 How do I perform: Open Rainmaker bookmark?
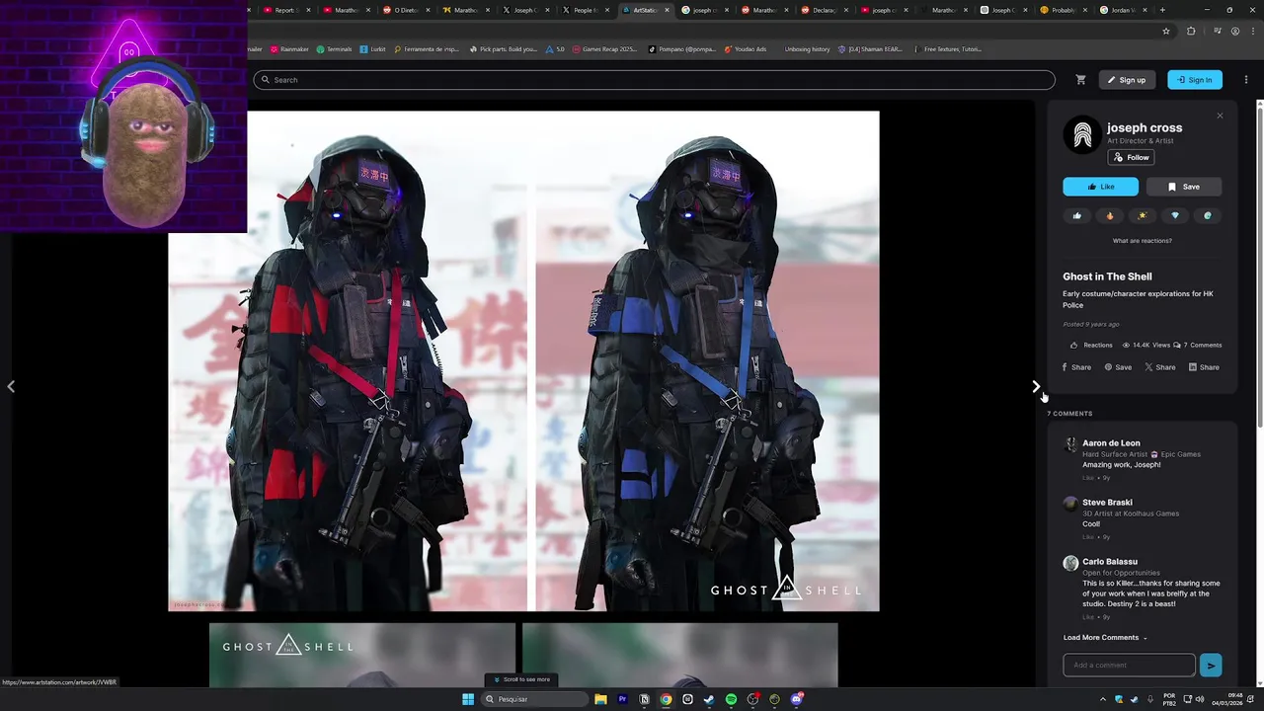click(290, 49)
